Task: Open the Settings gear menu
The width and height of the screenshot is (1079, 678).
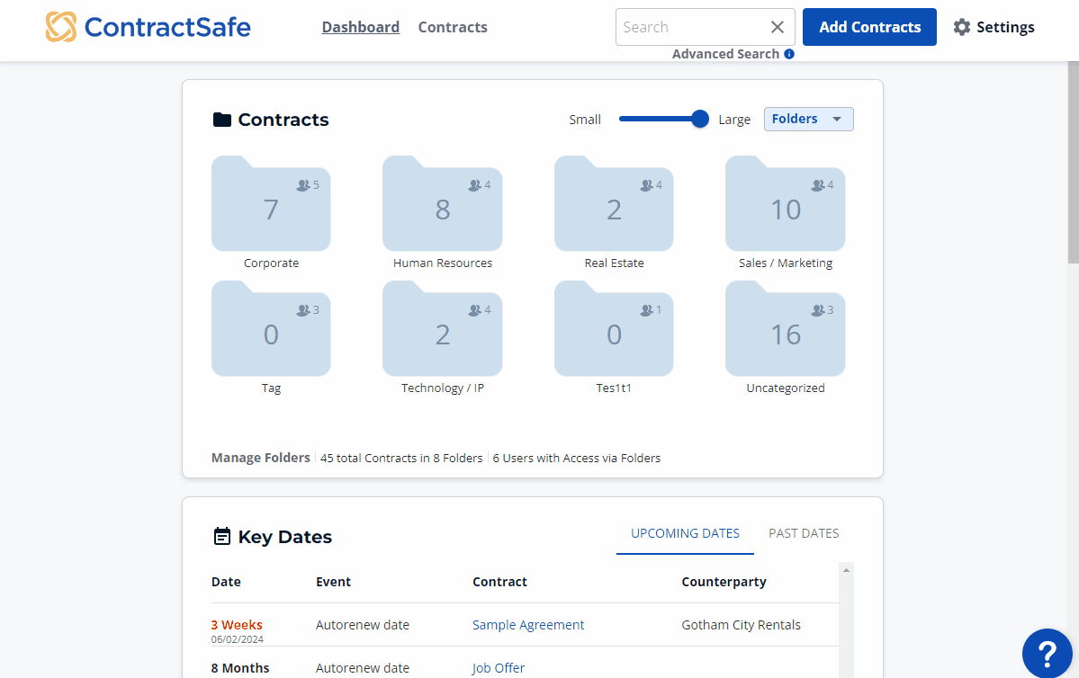Action: click(x=994, y=27)
